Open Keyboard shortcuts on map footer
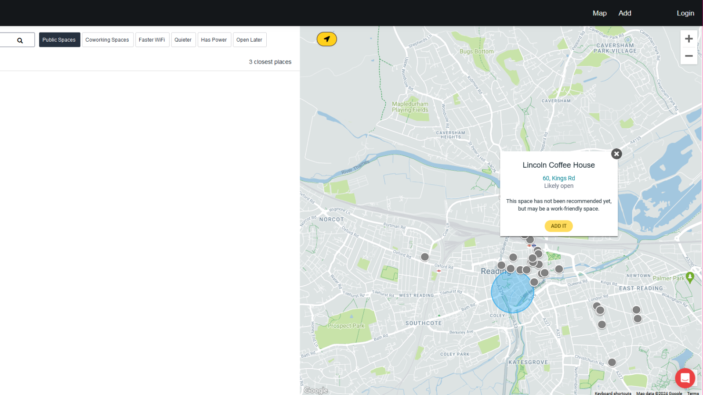 click(613, 393)
